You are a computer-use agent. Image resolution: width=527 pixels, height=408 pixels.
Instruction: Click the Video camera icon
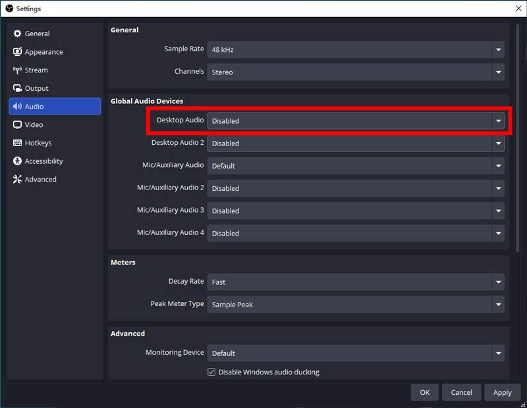[16, 124]
